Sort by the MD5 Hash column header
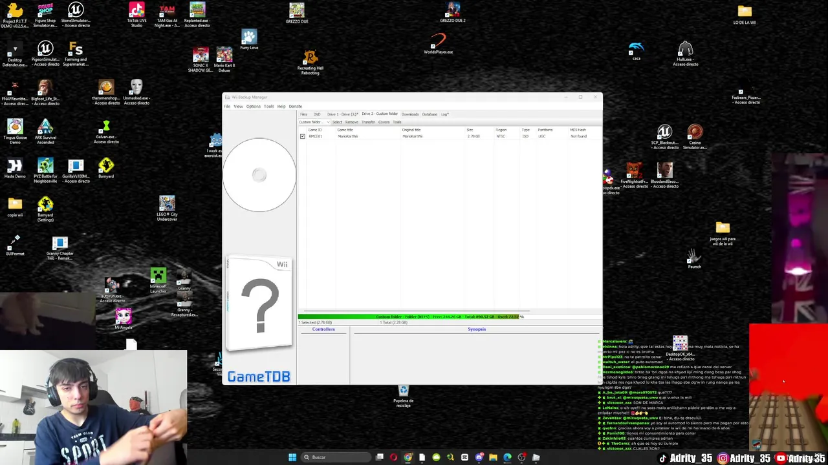Image resolution: width=828 pixels, height=465 pixels. click(578, 130)
